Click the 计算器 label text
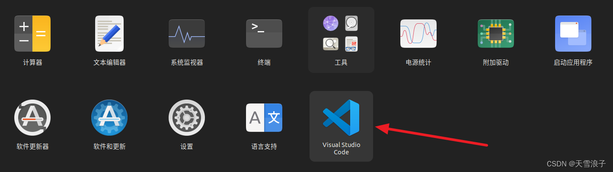 coord(32,63)
